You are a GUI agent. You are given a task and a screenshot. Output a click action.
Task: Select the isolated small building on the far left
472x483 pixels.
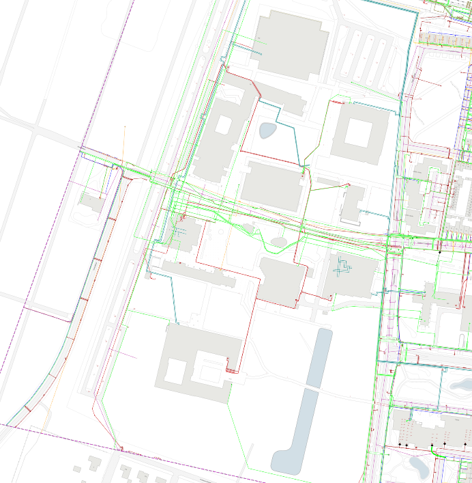pyautogui.click(x=91, y=202)
